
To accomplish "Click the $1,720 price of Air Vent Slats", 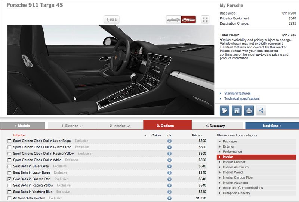I will point(201,198).
